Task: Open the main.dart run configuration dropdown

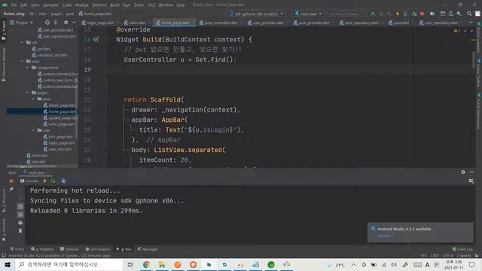Action: [308, 14]
